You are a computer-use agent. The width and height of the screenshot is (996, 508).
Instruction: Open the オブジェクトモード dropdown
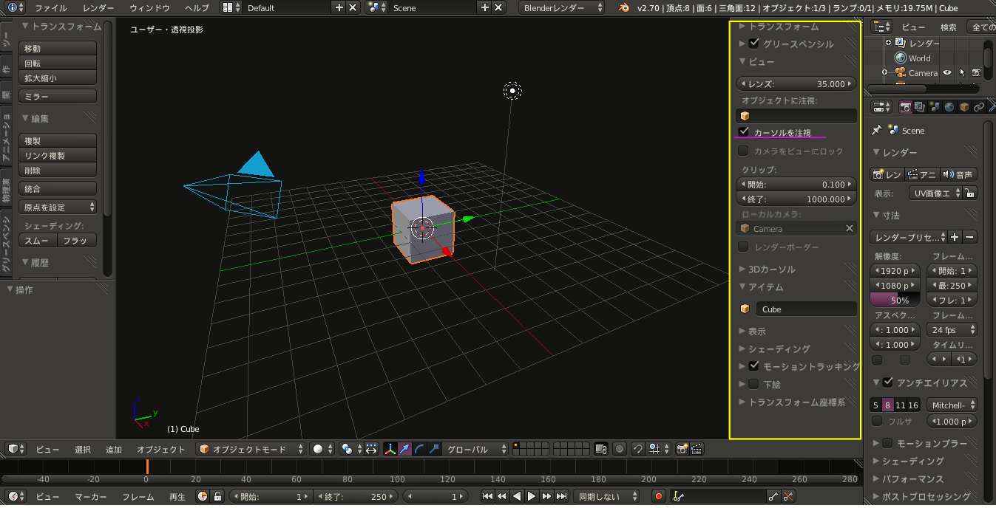point(251,449)
